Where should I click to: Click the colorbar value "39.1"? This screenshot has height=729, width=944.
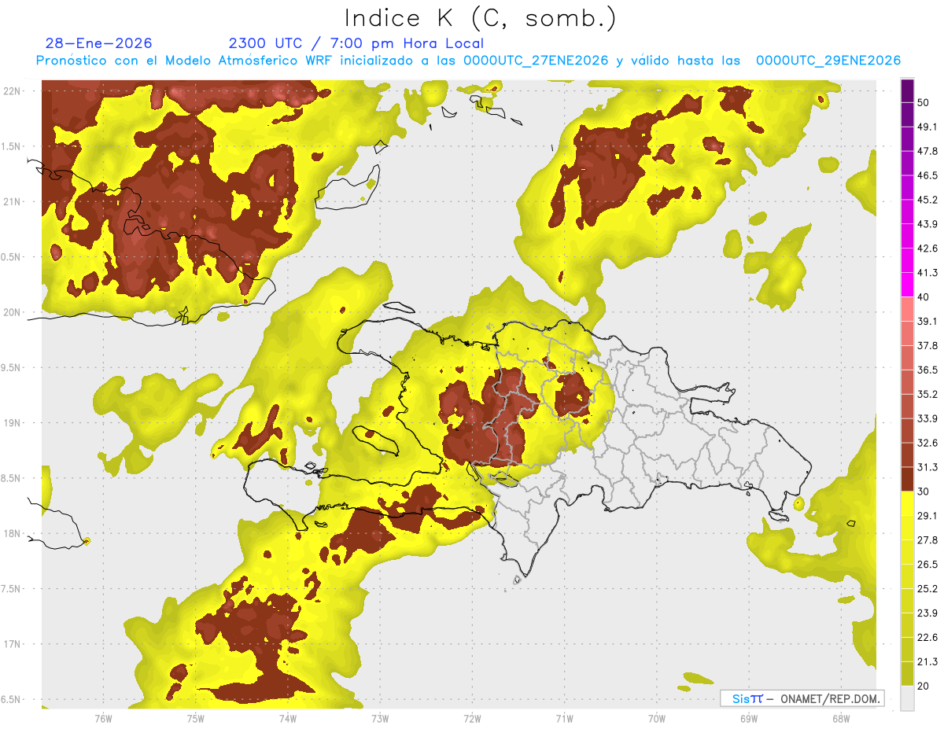point(927,321)
